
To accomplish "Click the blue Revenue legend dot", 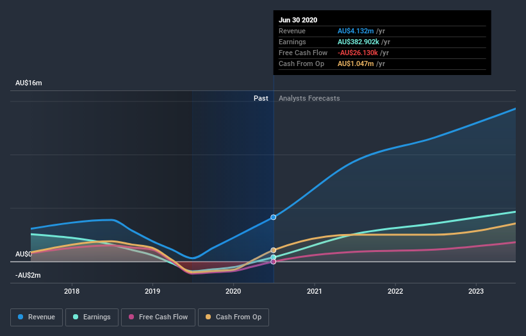I will [x=21, y=317].
